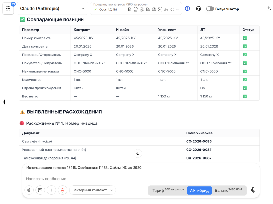Click the Документ column header

tap(31, 133)
